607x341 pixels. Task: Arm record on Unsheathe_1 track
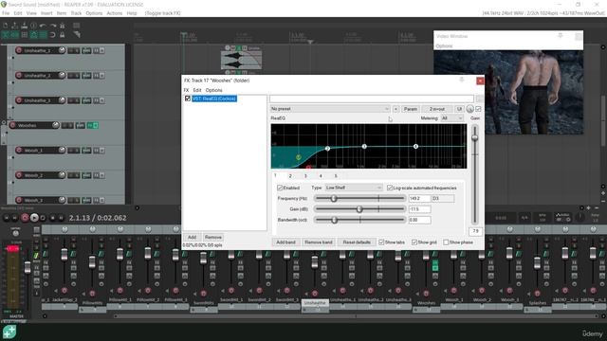click(19, 50)
